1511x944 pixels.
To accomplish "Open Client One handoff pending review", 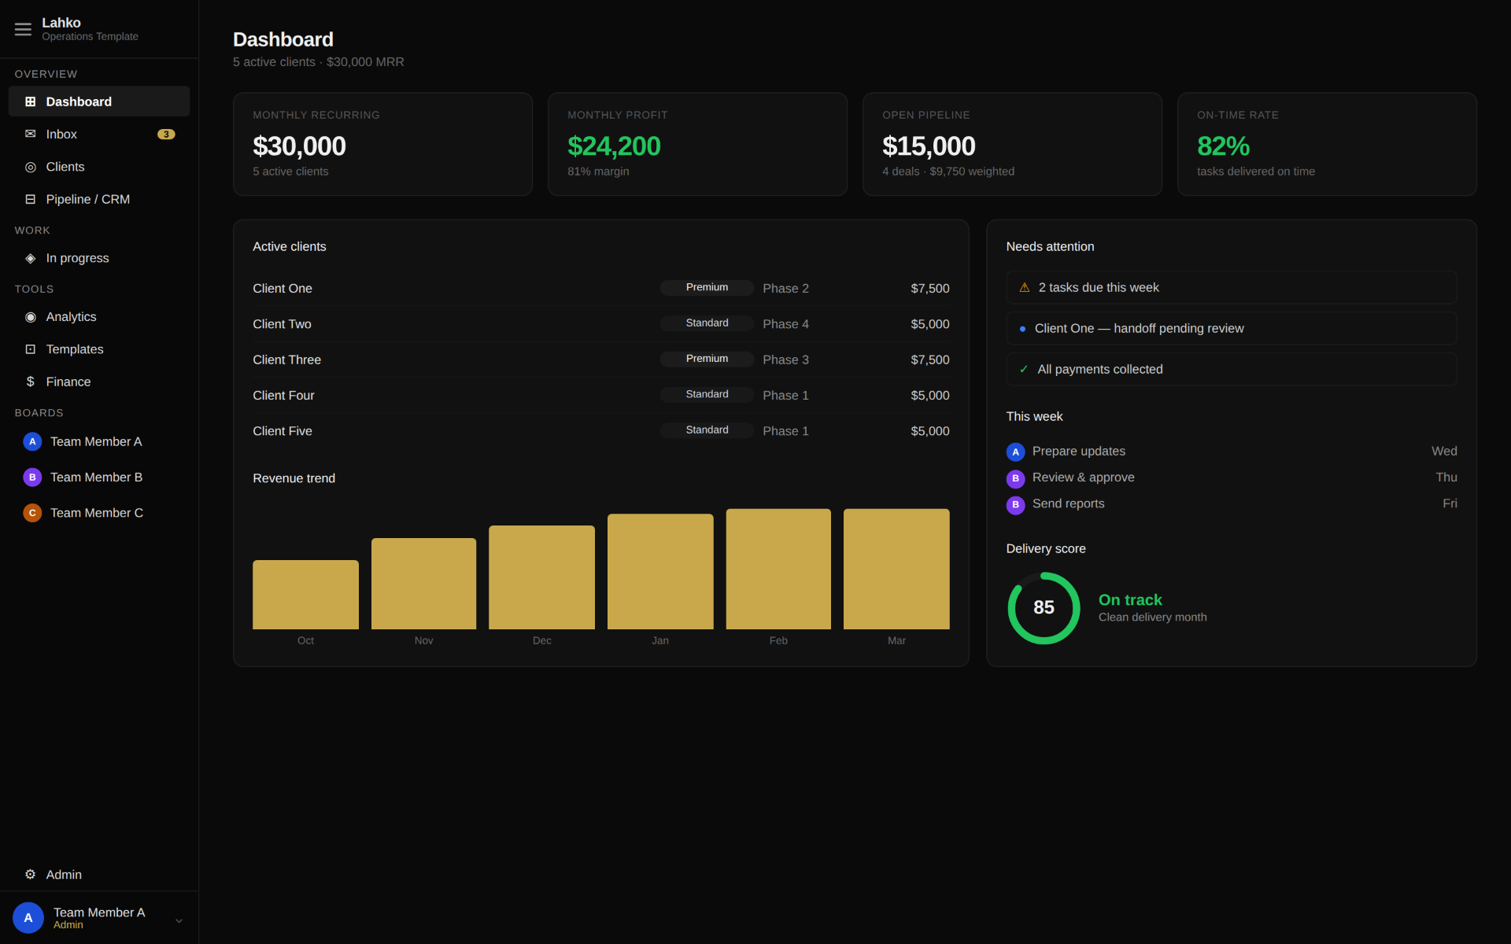I will 1231,329.
